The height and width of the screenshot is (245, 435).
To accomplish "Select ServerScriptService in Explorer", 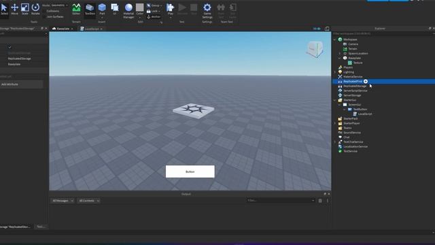I will tap(355, 91).
